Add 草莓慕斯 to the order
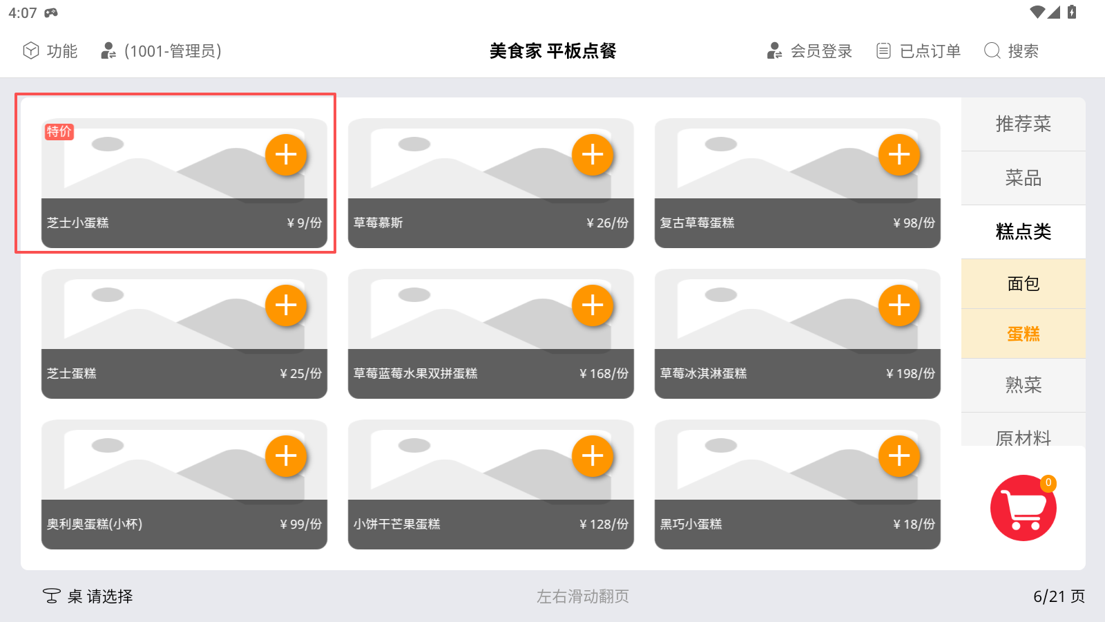 coord(593,154)
